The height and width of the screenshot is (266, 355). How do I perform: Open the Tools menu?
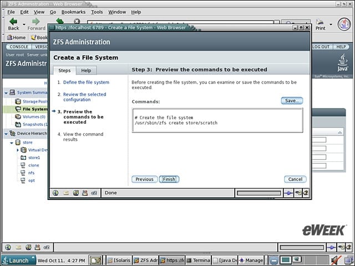point(97,12)
